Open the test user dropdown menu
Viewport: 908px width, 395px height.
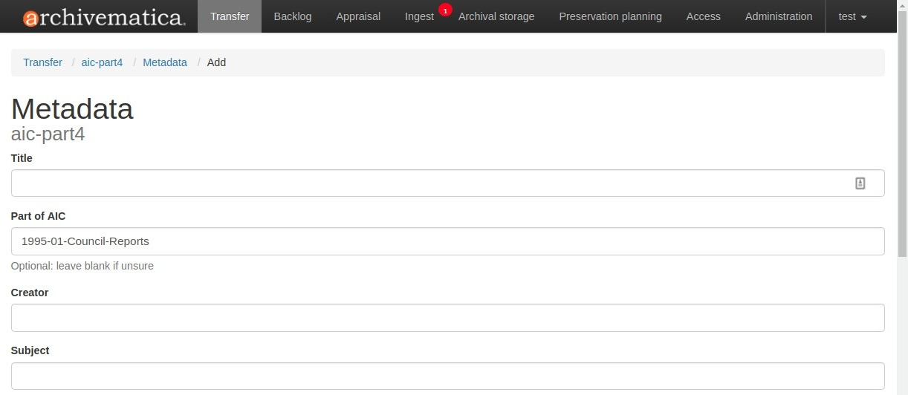tap(852, 16)
